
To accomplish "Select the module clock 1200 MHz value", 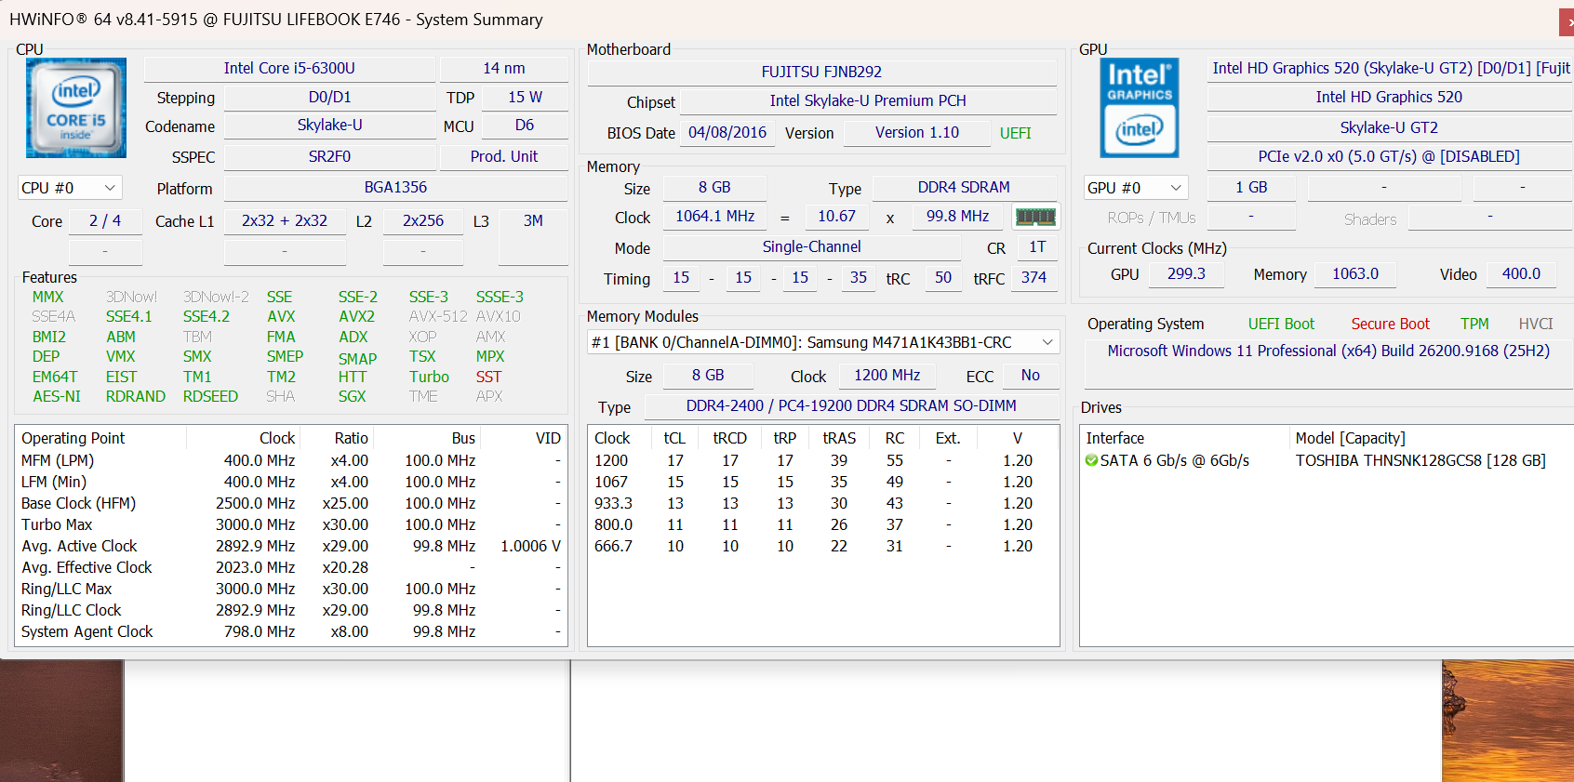I will click(887, 375).
